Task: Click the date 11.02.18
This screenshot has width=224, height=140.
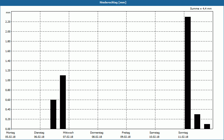Action: 183,137
